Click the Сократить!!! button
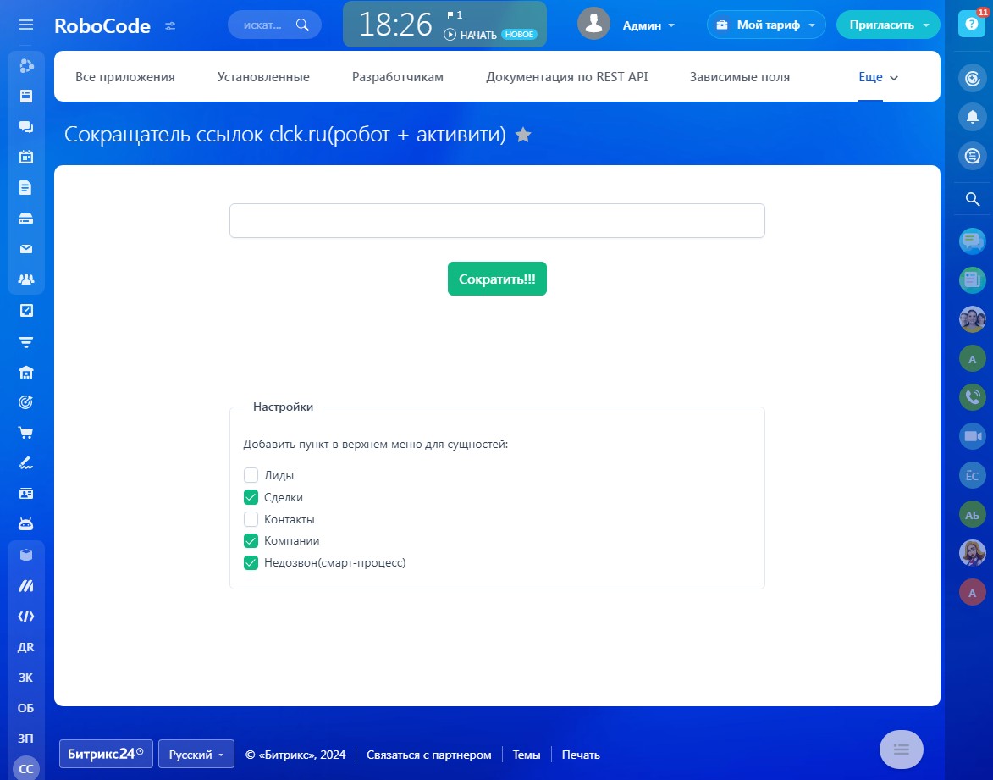Viewport: 993px width, 780px height. tap(497, 279)
